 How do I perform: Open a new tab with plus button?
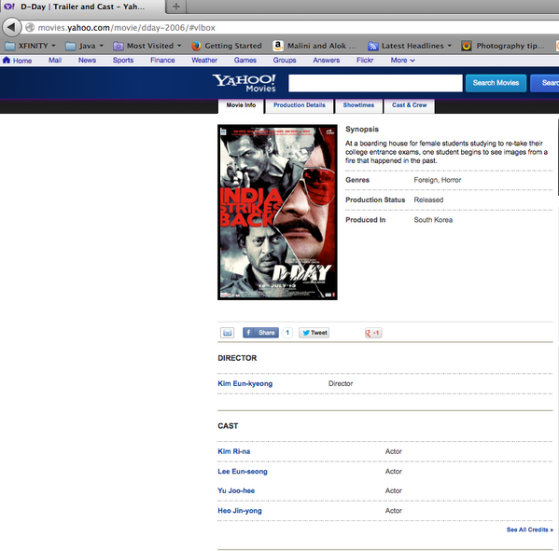tap(176, 7)
